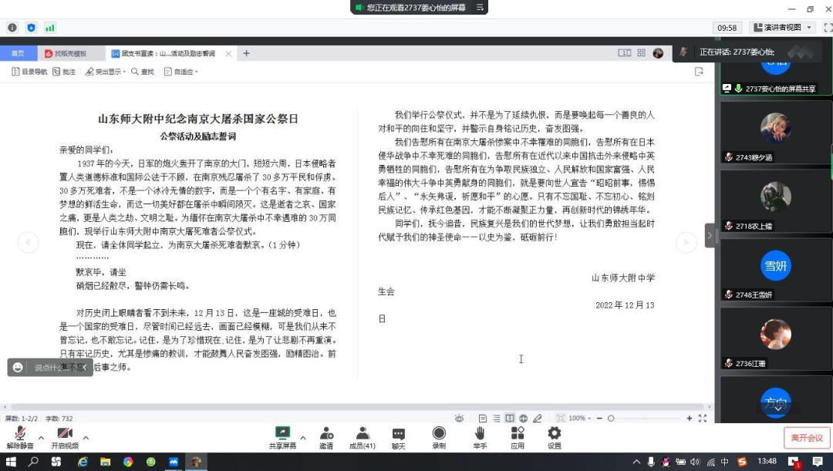Open the 聊天 chat panel
This screenshot has width=833, height=471.
click(398, 436)
